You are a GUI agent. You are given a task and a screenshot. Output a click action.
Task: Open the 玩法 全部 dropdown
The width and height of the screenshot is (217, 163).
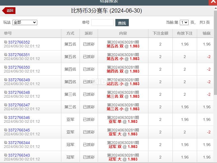(x=25, y=23)
